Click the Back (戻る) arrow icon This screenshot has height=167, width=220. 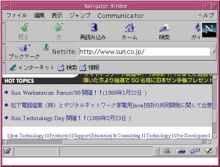(24, 27)
